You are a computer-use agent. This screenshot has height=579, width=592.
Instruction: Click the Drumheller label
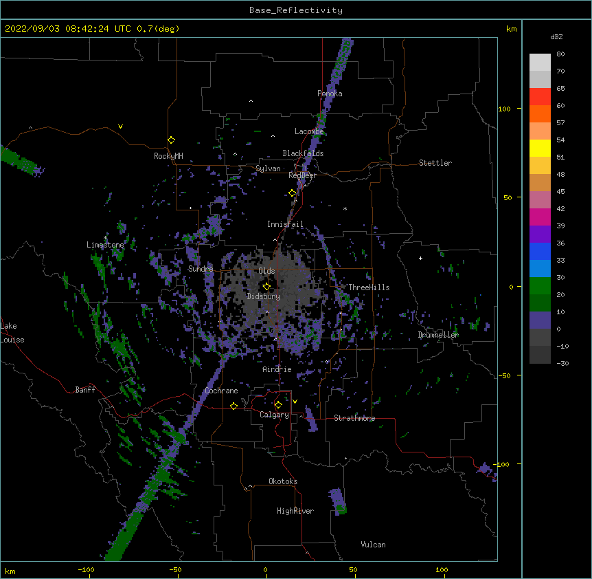click(x=438, y=335)
